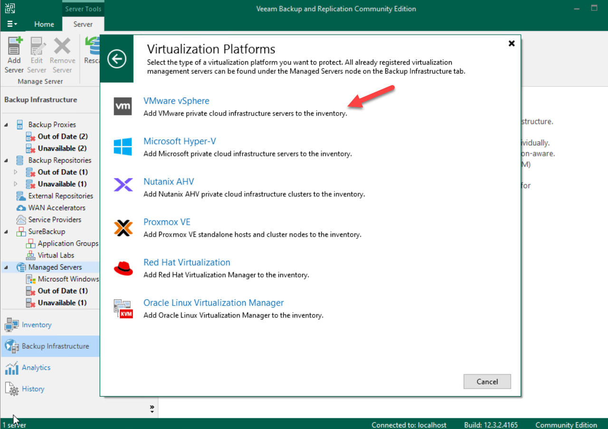Open the Oracle Linux Virtualization Manager link
Screen dimensions: 608x429
[x=213, y=303]
